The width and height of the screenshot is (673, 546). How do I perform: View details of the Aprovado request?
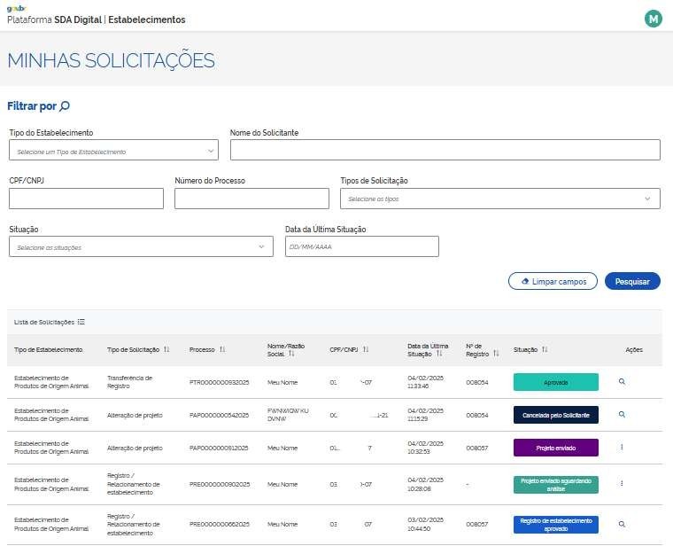622,381
